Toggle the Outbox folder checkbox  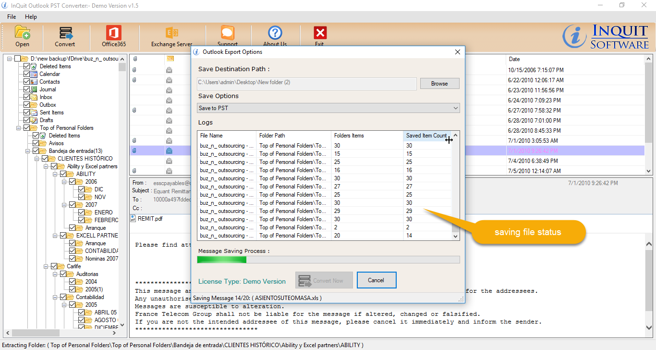coord(26,105)
